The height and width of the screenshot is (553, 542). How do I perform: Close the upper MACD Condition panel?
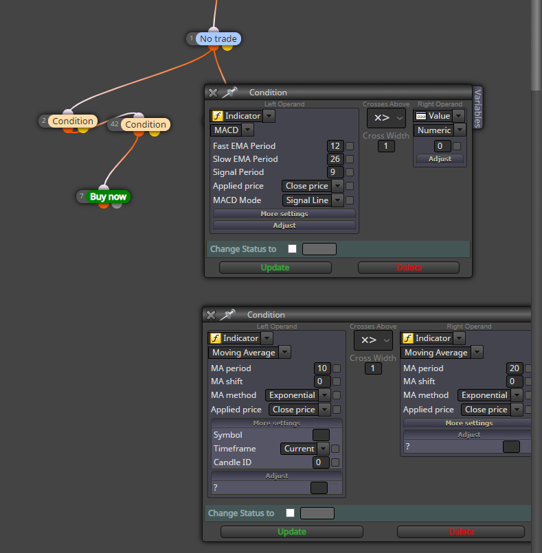coord(213,93)
